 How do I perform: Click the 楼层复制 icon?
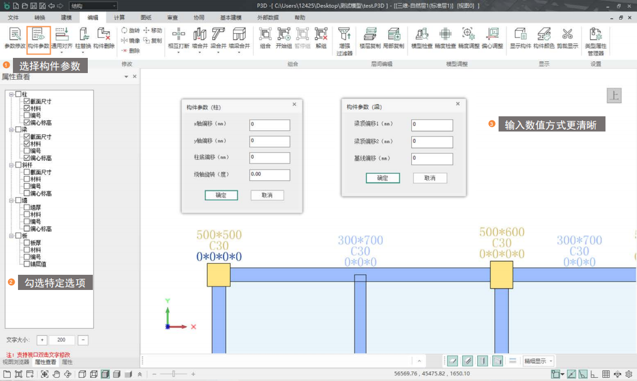click(370, 36)
